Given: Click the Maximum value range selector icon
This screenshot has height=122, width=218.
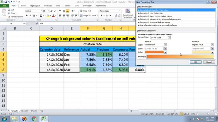Looking at the screenshot, I should tap(212, 48).
